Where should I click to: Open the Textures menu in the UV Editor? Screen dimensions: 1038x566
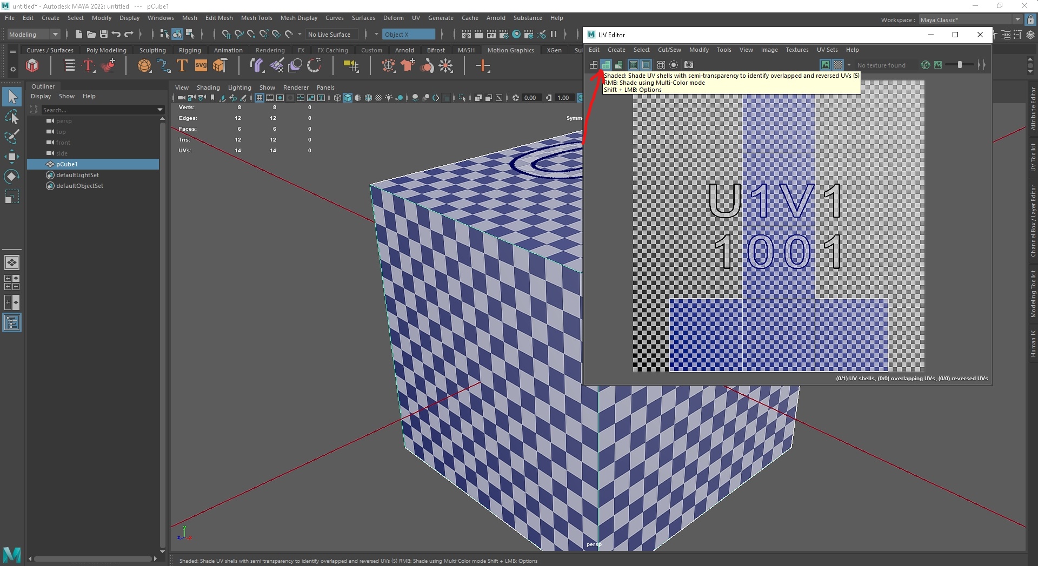click(x=796, y=50)
